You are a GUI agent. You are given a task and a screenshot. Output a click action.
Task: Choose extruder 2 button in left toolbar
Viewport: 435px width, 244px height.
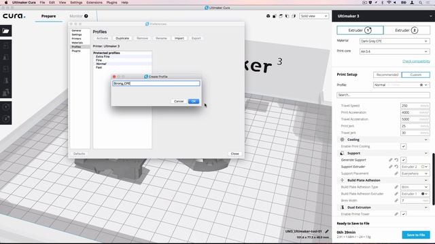(x=6, y=119)
